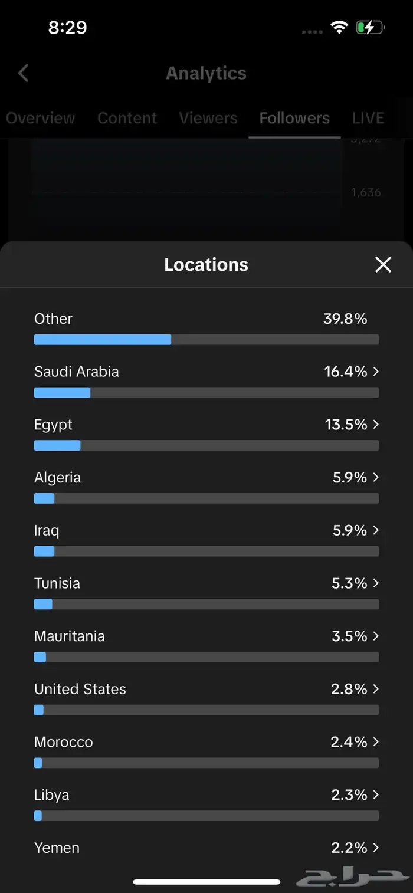Select the Libya location entry
This screenshot has height=893, width=413.
(x=52, y=795)
